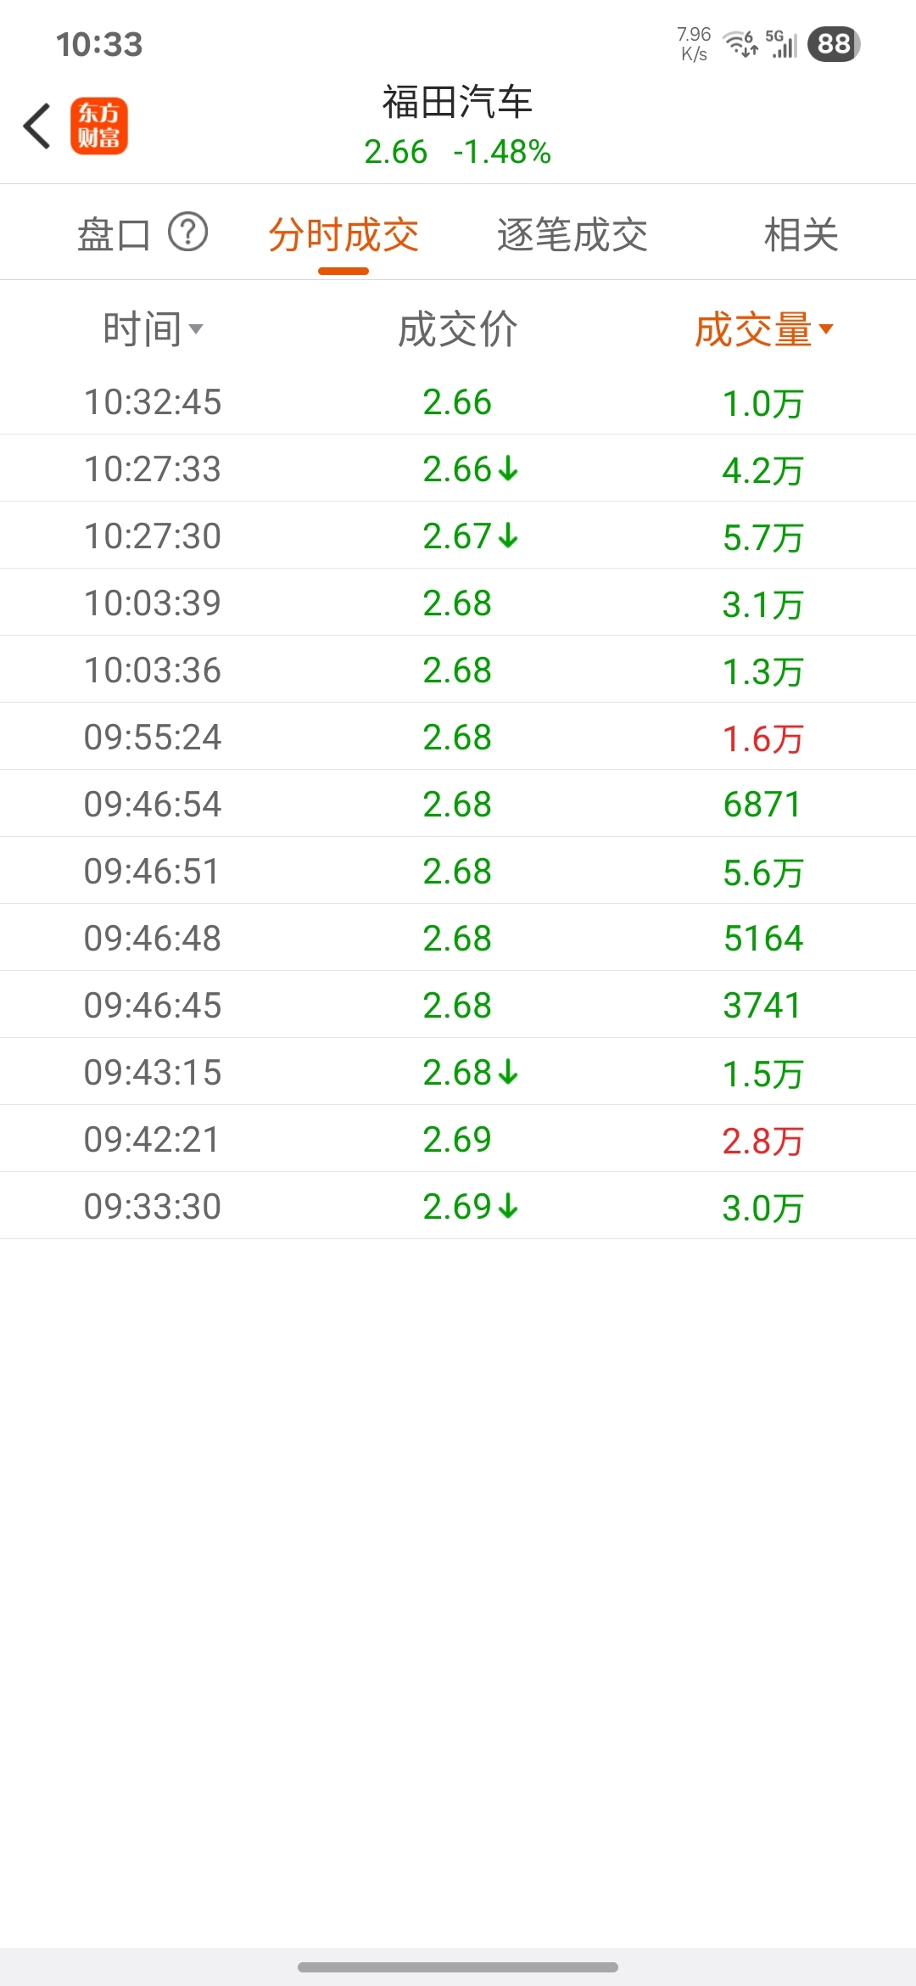This screenshot has width=916, height=1986.
Task: Switch to the 盘口 tab
Action: point(114,234)
